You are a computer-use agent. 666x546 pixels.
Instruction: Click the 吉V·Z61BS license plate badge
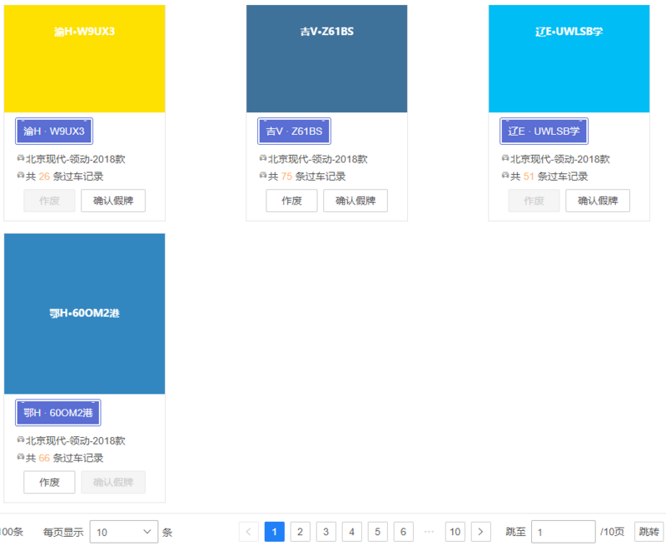point(294,132)
